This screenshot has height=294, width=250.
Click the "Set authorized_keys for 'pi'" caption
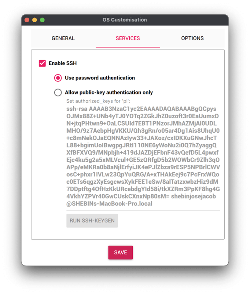coord(98,101)
